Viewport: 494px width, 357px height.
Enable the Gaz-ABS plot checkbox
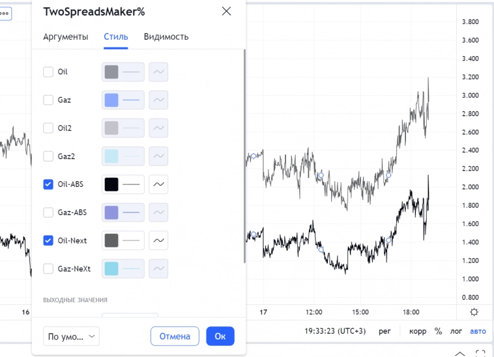(48, 212)
